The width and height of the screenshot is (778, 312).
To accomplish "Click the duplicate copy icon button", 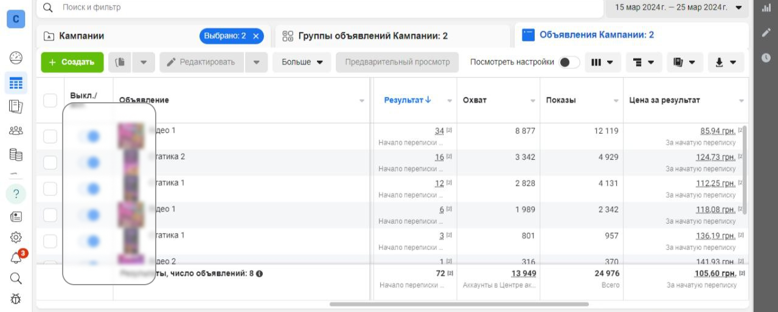I will (x=120, y=62).
